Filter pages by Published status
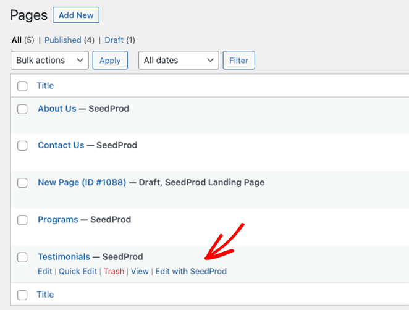 [x=63, y=40]
